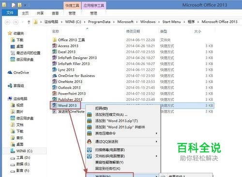Go up one folder level arrow
242x177 pixels.
[29, 22]
